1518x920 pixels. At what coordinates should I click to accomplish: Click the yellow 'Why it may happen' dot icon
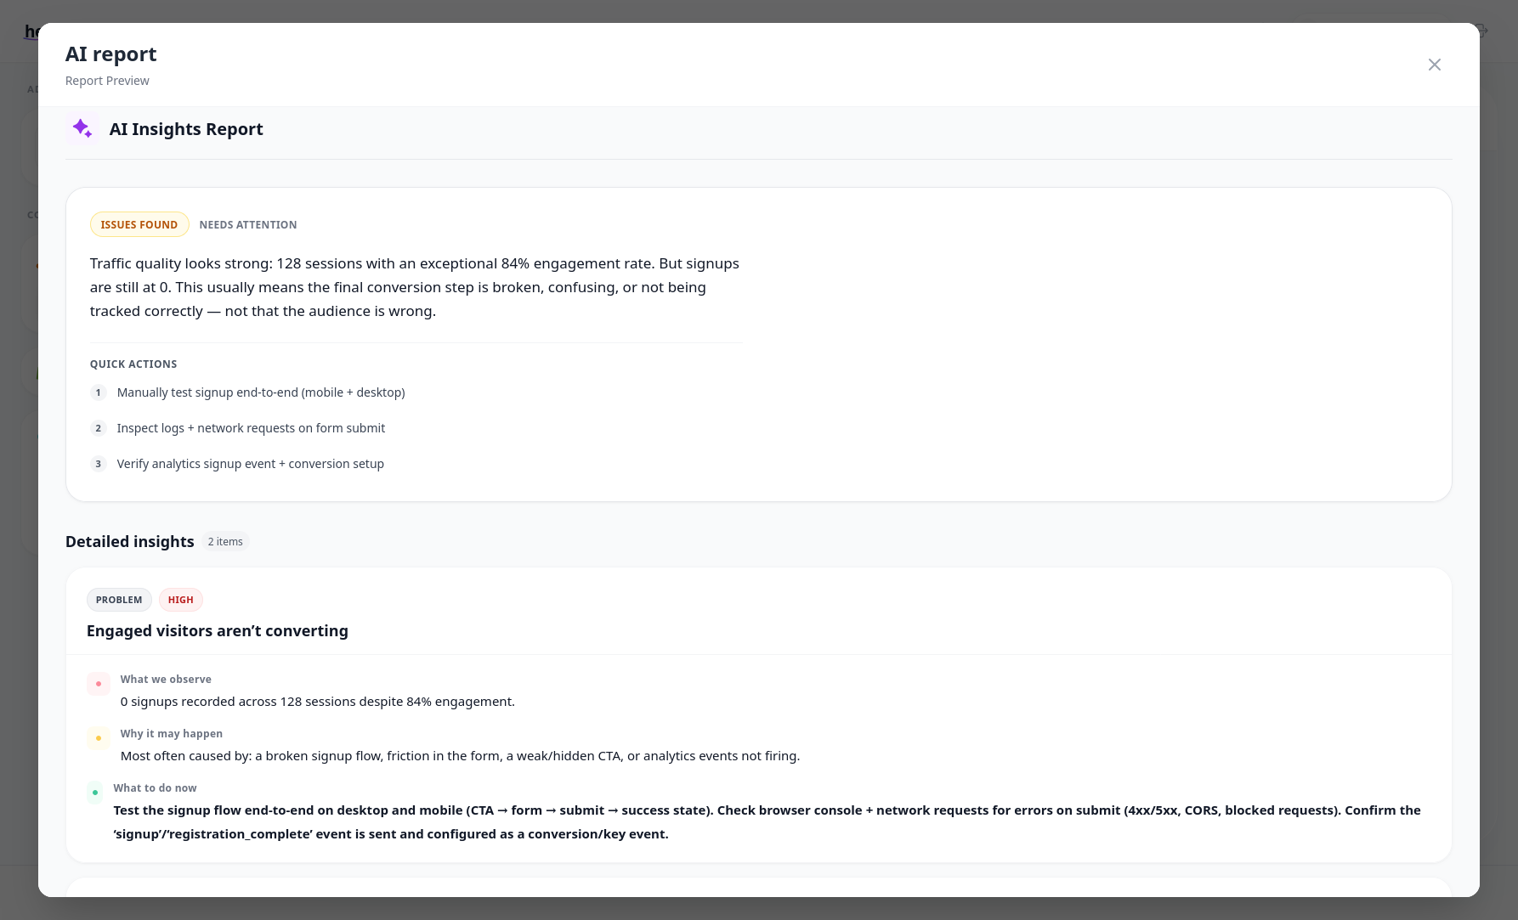[99, 738]
